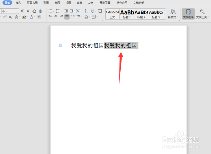Apply the 标题 1 style
Screen dimensions: 211x154
click(127, 14)
